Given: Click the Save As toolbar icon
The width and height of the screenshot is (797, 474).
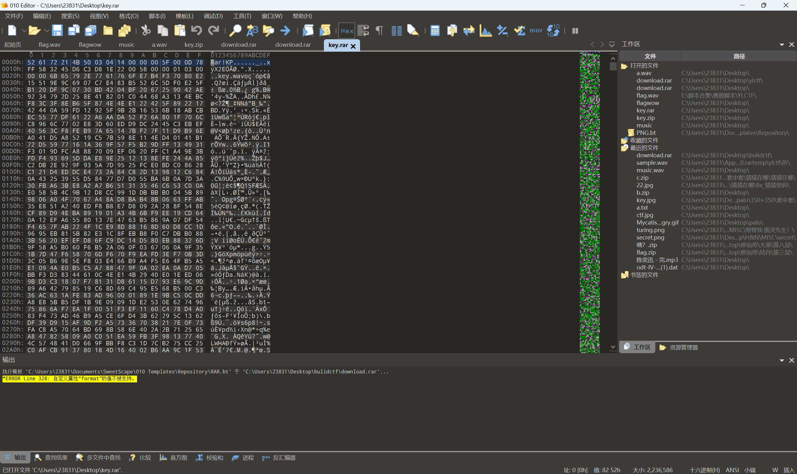Looking at the screenshot, I should (74, 31).
